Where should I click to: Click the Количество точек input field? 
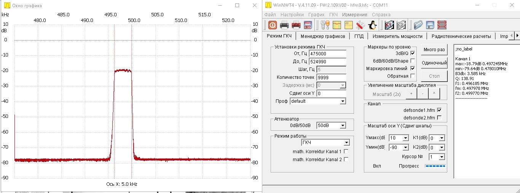click(327, 77)
